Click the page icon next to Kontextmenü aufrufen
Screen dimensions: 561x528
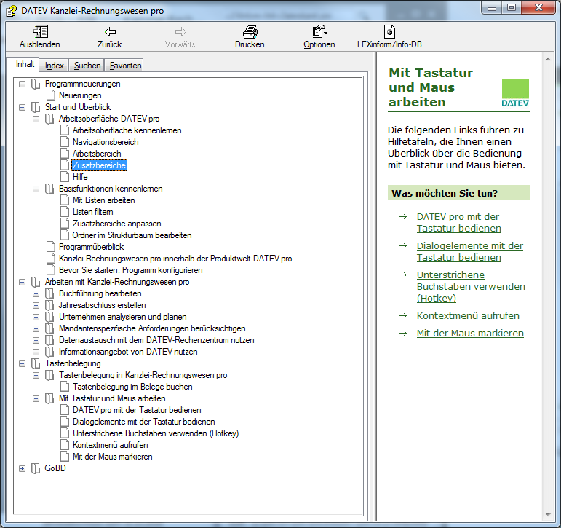click(65, 445)
